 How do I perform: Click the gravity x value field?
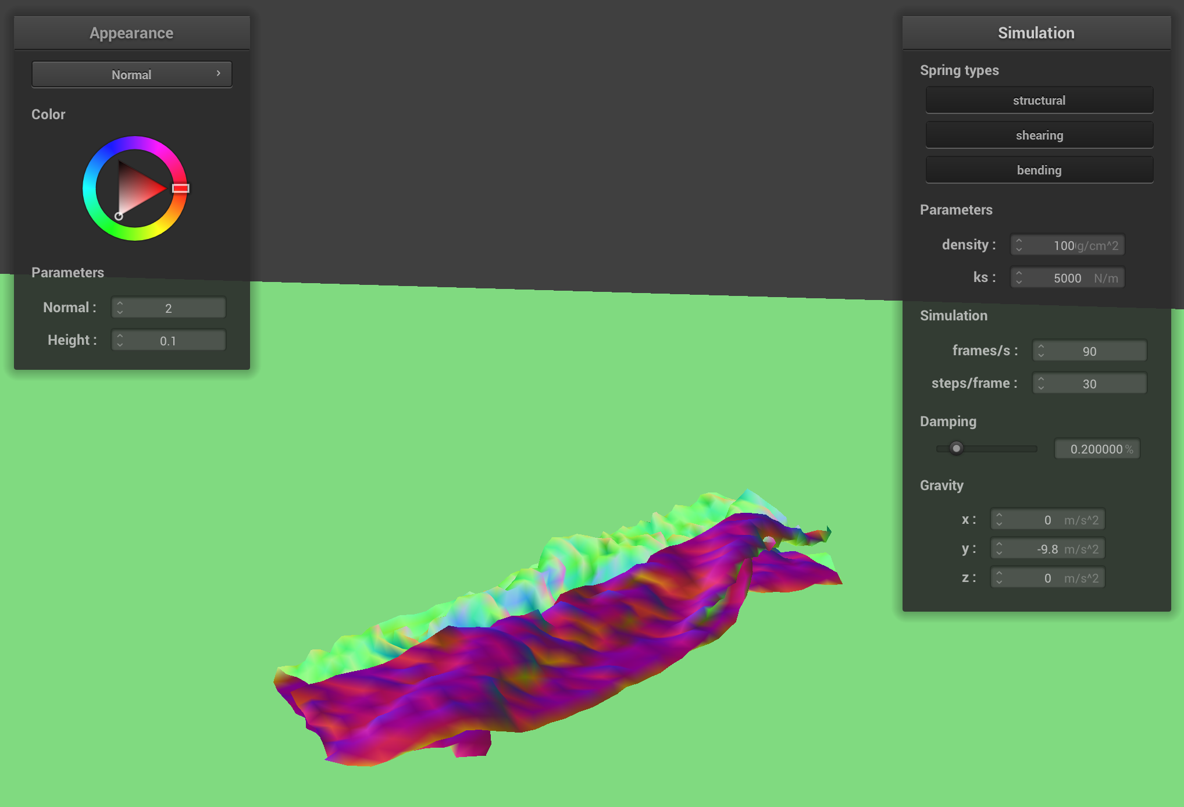tap(1048, 519)
